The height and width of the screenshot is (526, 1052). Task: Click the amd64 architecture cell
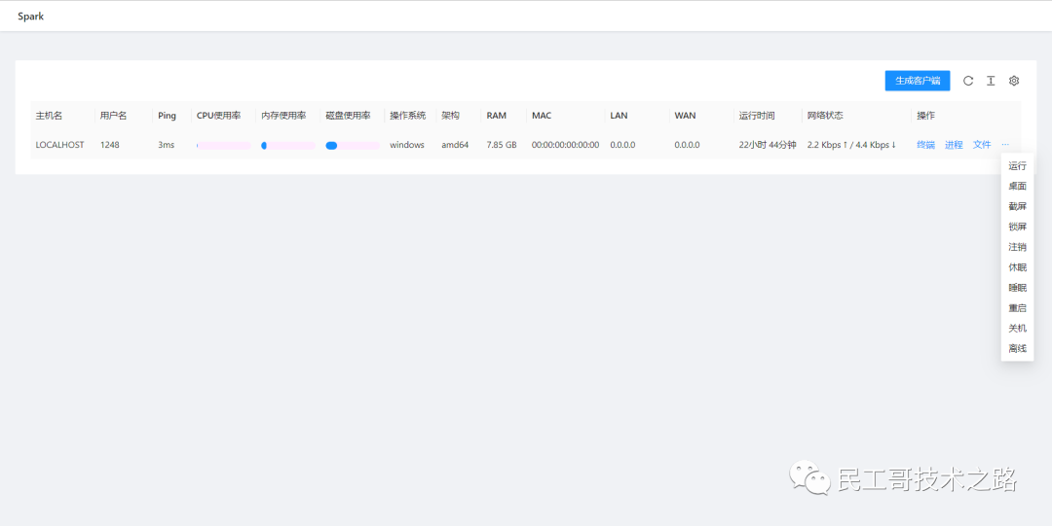click(455, 145)
